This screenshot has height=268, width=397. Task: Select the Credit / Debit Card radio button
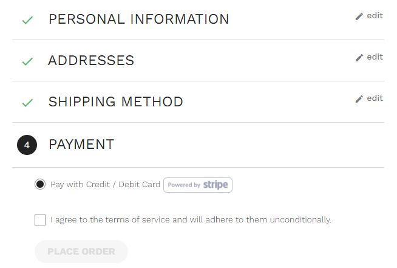(40, 185)
